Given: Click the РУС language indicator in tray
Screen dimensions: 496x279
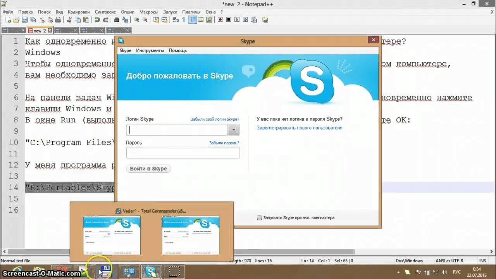Looking at the screenshot, I should (x=456, y=272).
